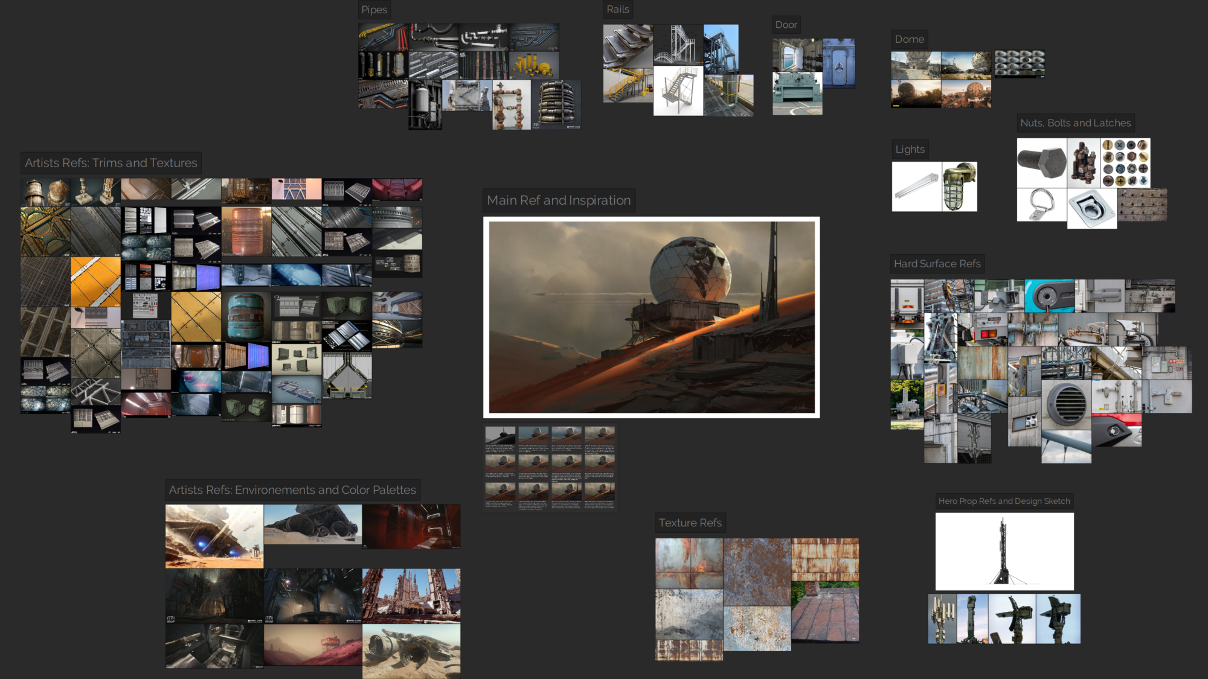
Task: Click the Rails section label
Action: [617, 9]
